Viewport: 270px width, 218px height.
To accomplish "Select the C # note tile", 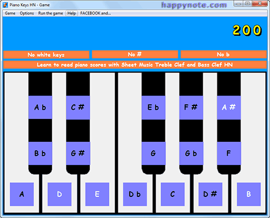I will (x=78, y=107).
